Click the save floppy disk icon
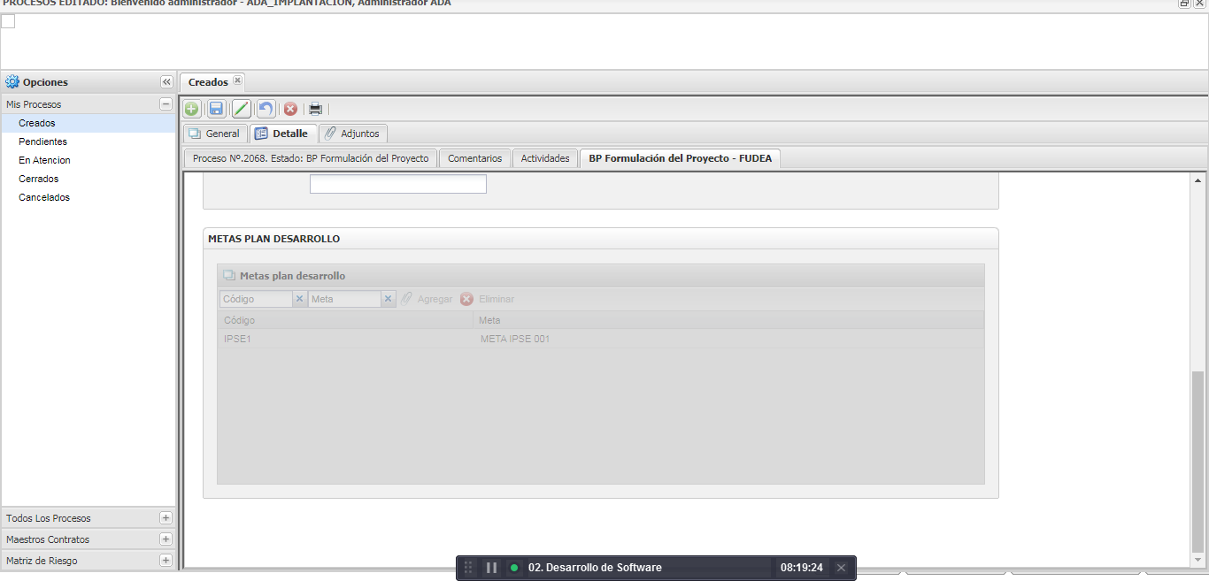Screen dimensions: 1209x581 [x=216, y=109]
